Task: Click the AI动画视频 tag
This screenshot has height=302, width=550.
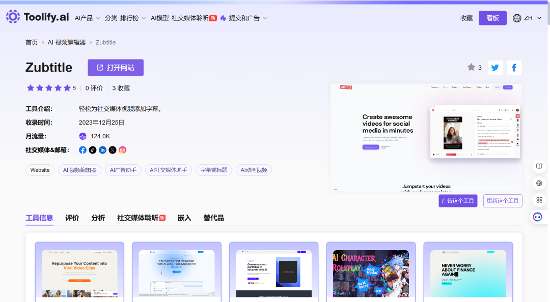Action: tap(254, 170)
